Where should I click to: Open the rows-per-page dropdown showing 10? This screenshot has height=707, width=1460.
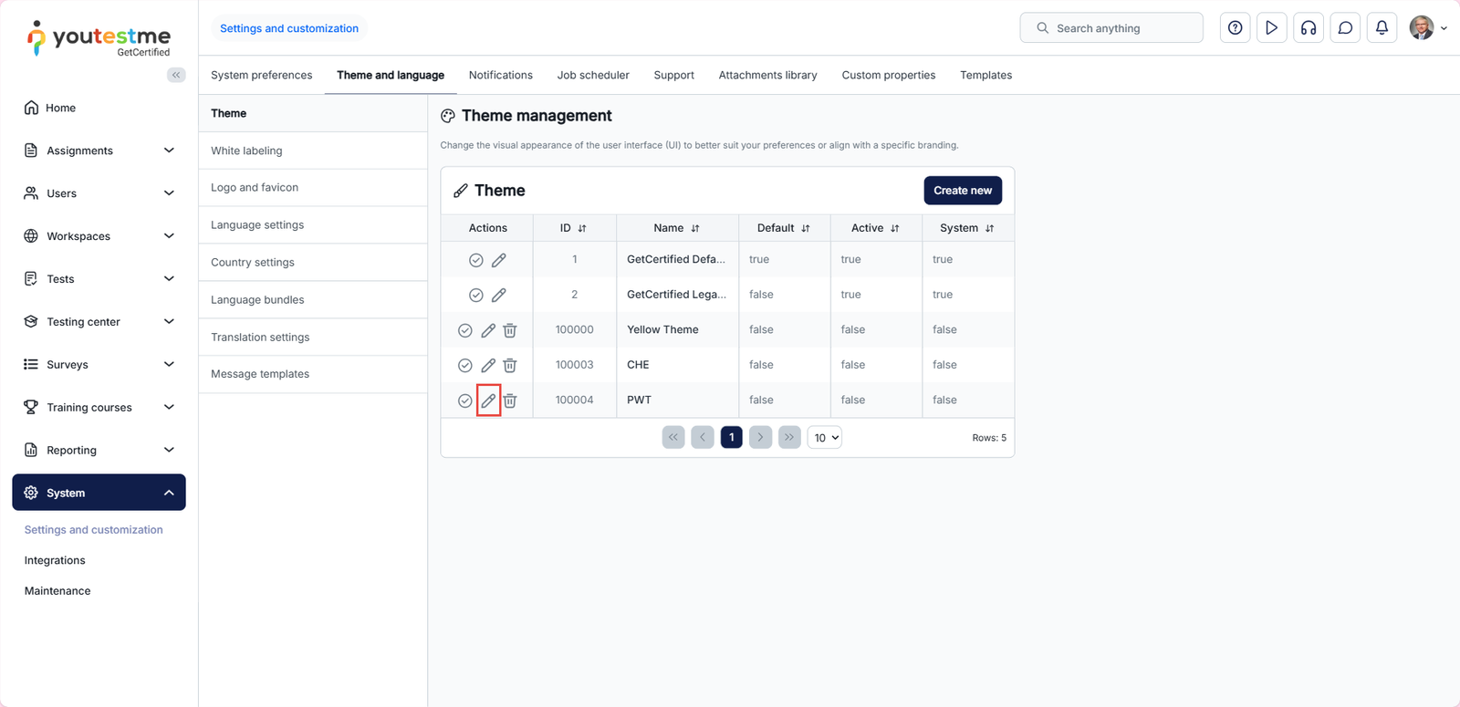pos(824,438)
